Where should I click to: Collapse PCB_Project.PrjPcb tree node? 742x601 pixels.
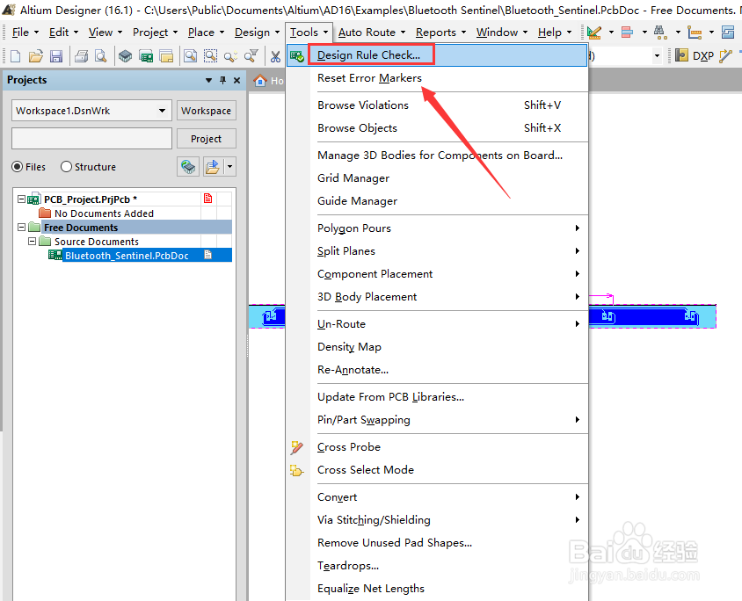pos(21,199)
